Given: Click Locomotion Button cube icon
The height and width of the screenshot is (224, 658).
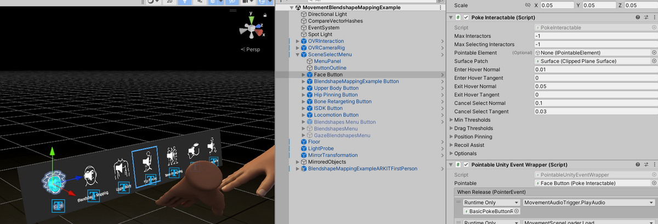Looking at the screenshot, I should pos(310,115).
